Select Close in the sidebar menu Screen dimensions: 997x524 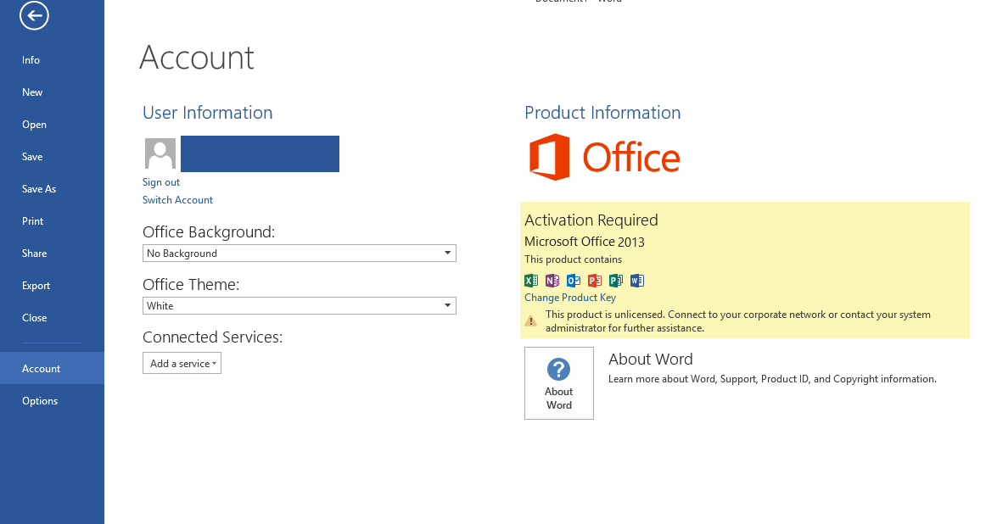pyautogui.click(x=52, y=318)
